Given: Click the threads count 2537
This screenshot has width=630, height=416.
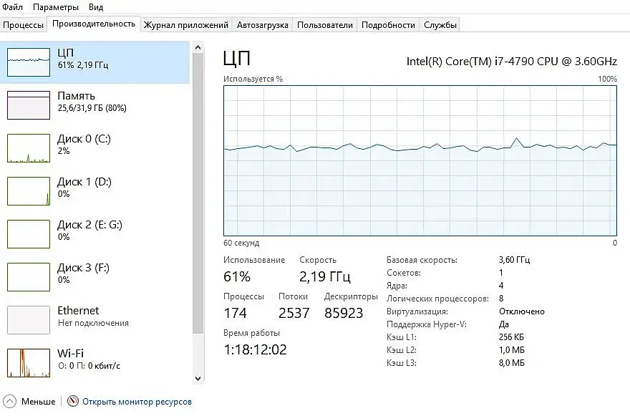Looking at the screenshot, I should pyautogui.click(x=294, y=313).
